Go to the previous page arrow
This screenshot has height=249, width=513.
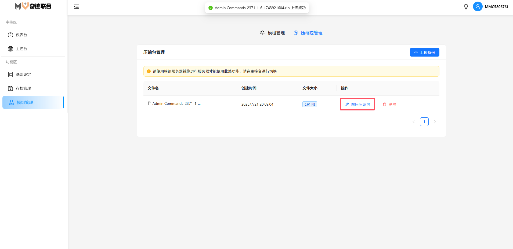pyautogui.click(x=414, y=122)
